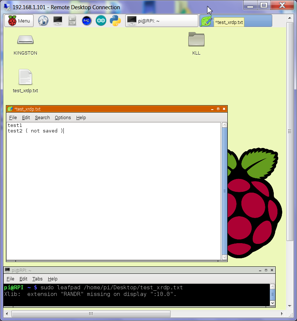Open the file manager cabinet icon

click(72, 21)
